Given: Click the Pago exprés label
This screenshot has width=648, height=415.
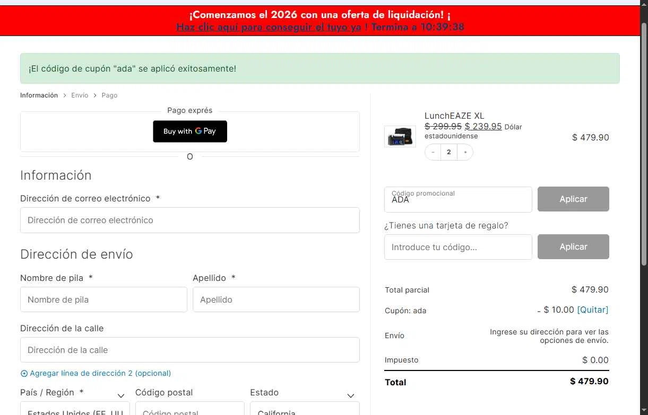Looking at the screenshot, I should click(190, 110).
